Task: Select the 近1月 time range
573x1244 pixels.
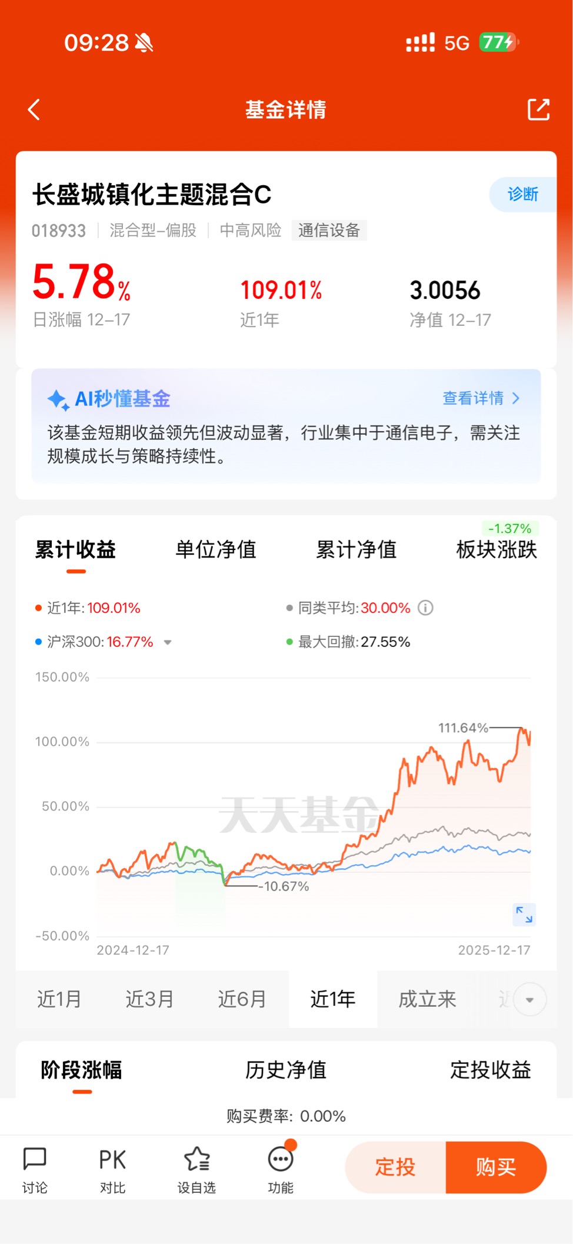Action: [x=59, y=999]
